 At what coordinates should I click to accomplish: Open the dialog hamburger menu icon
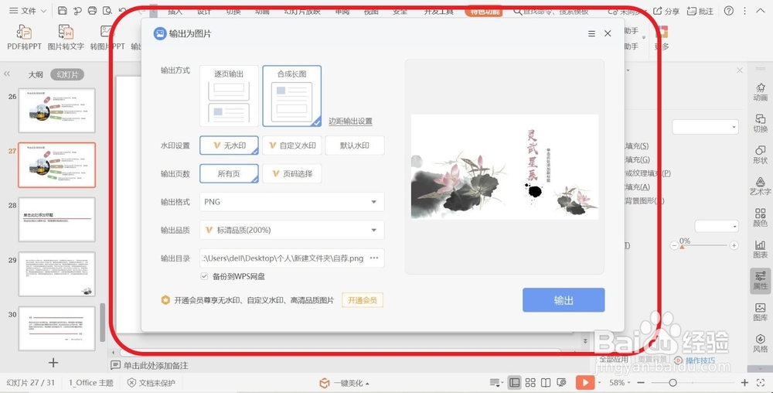click(x=591, y=33)
